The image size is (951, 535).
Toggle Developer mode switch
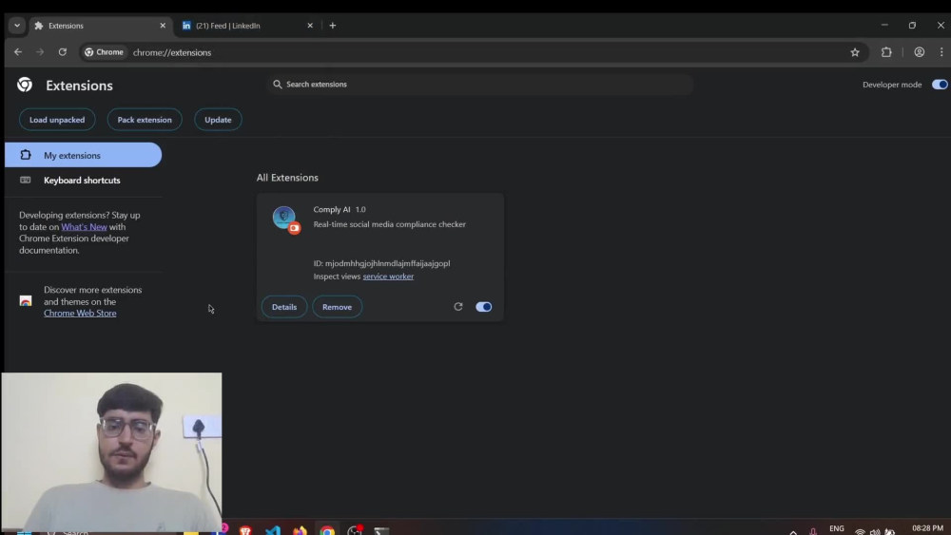click(x=940, y=85)
